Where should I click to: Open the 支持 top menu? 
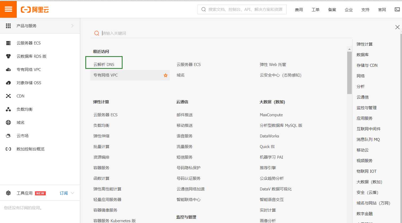coord(365,10)
